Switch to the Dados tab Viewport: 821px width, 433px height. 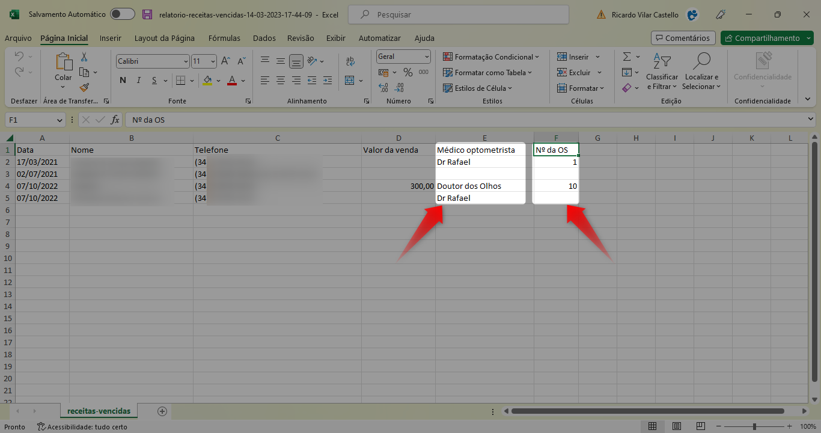click(x=264, y=38)
